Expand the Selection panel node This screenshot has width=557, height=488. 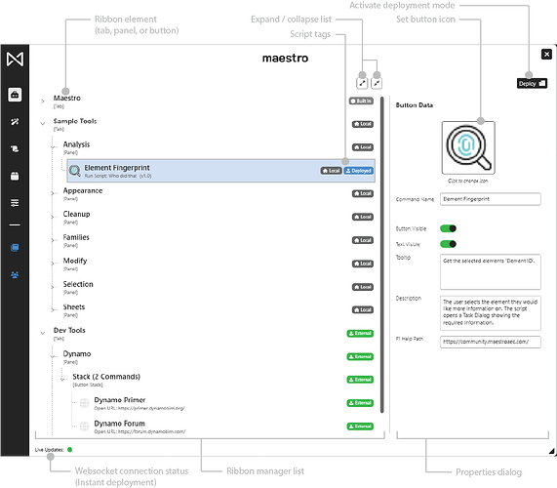pyautogui.click(x=54, y=287)
